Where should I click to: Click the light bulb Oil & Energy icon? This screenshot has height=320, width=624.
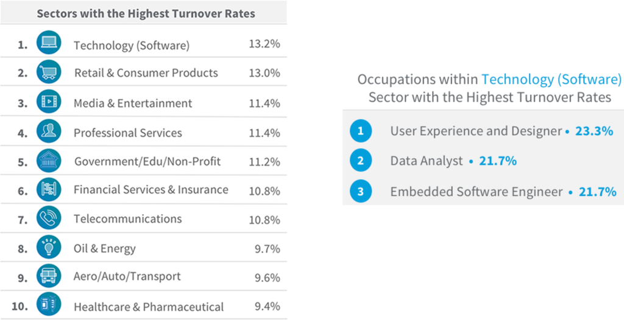48,248
